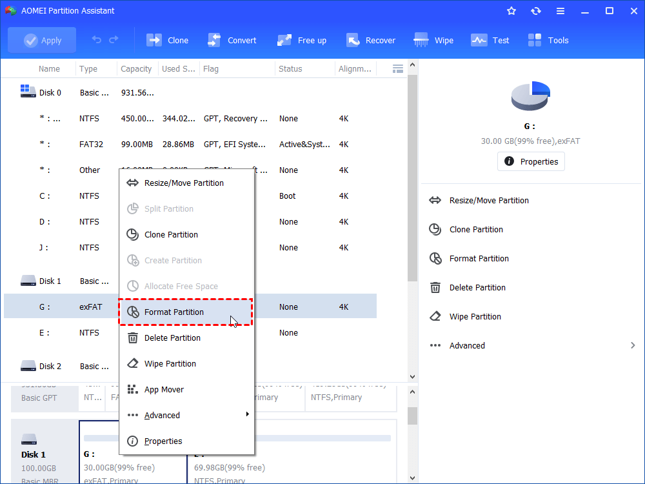The width and height of the screenshot is (645, 484).
Task: Choose Wipe Partition in context menu
Action: [187, 364]
